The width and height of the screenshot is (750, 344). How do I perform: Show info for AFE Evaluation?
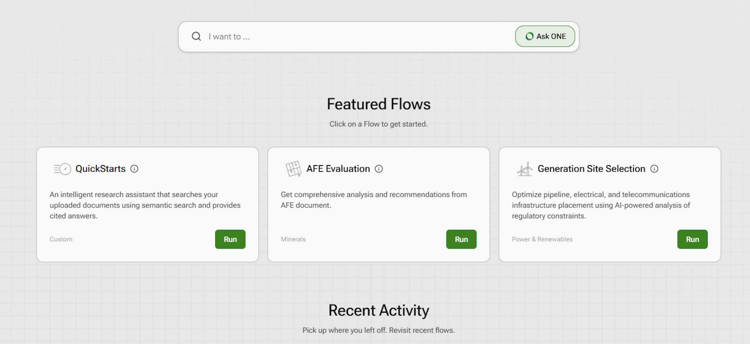click(x=379, y=169)
